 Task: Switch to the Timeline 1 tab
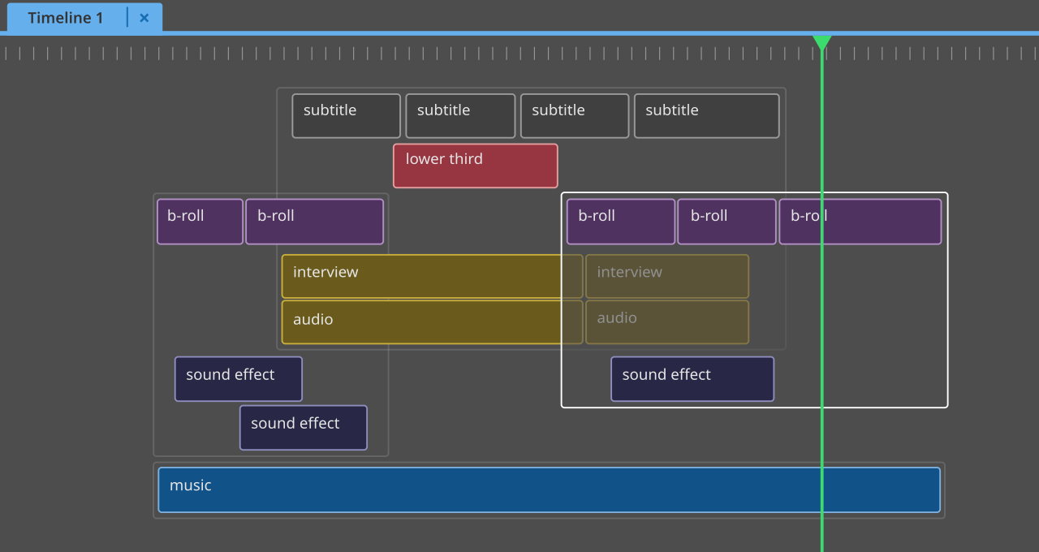[65, 17]
